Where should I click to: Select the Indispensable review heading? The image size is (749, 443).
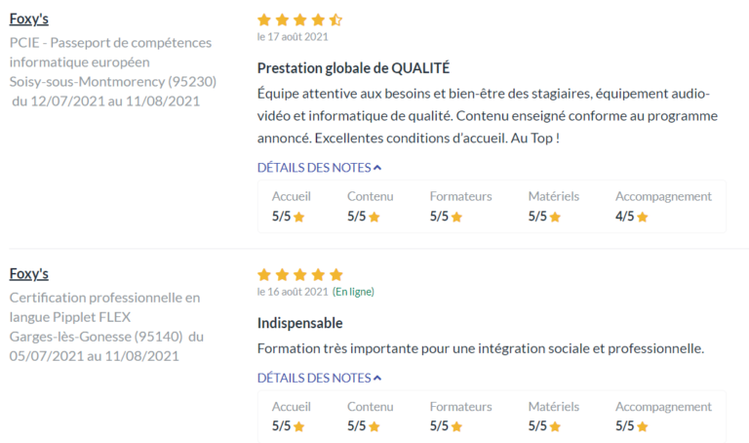pyautogui.click(x=300, y=323)
